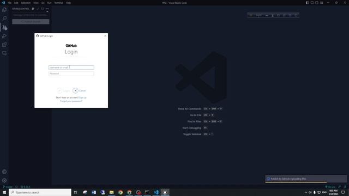
Task: Open customize layout icon in title bar
Action: pyautogui.click(x=322, y=3)
